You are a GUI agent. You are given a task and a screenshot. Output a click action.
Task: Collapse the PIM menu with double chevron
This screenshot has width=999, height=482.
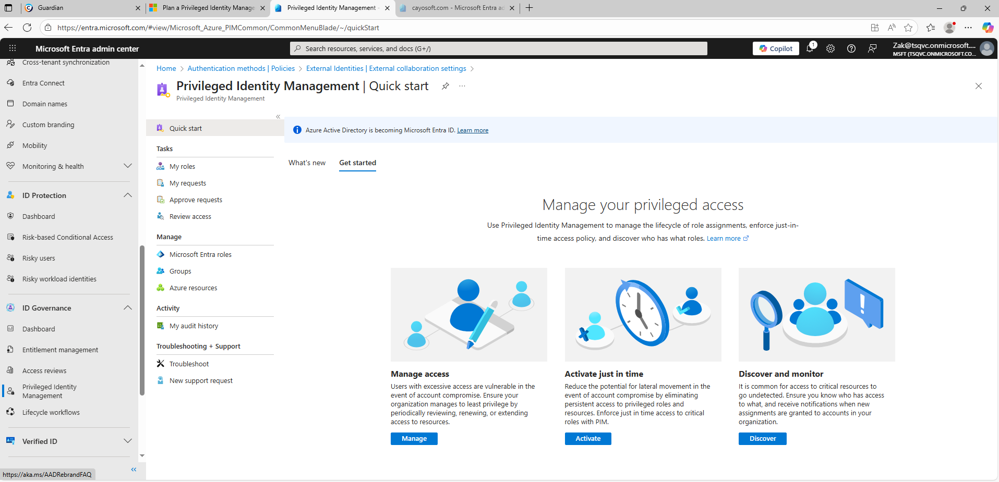click(x=278, y=117)
